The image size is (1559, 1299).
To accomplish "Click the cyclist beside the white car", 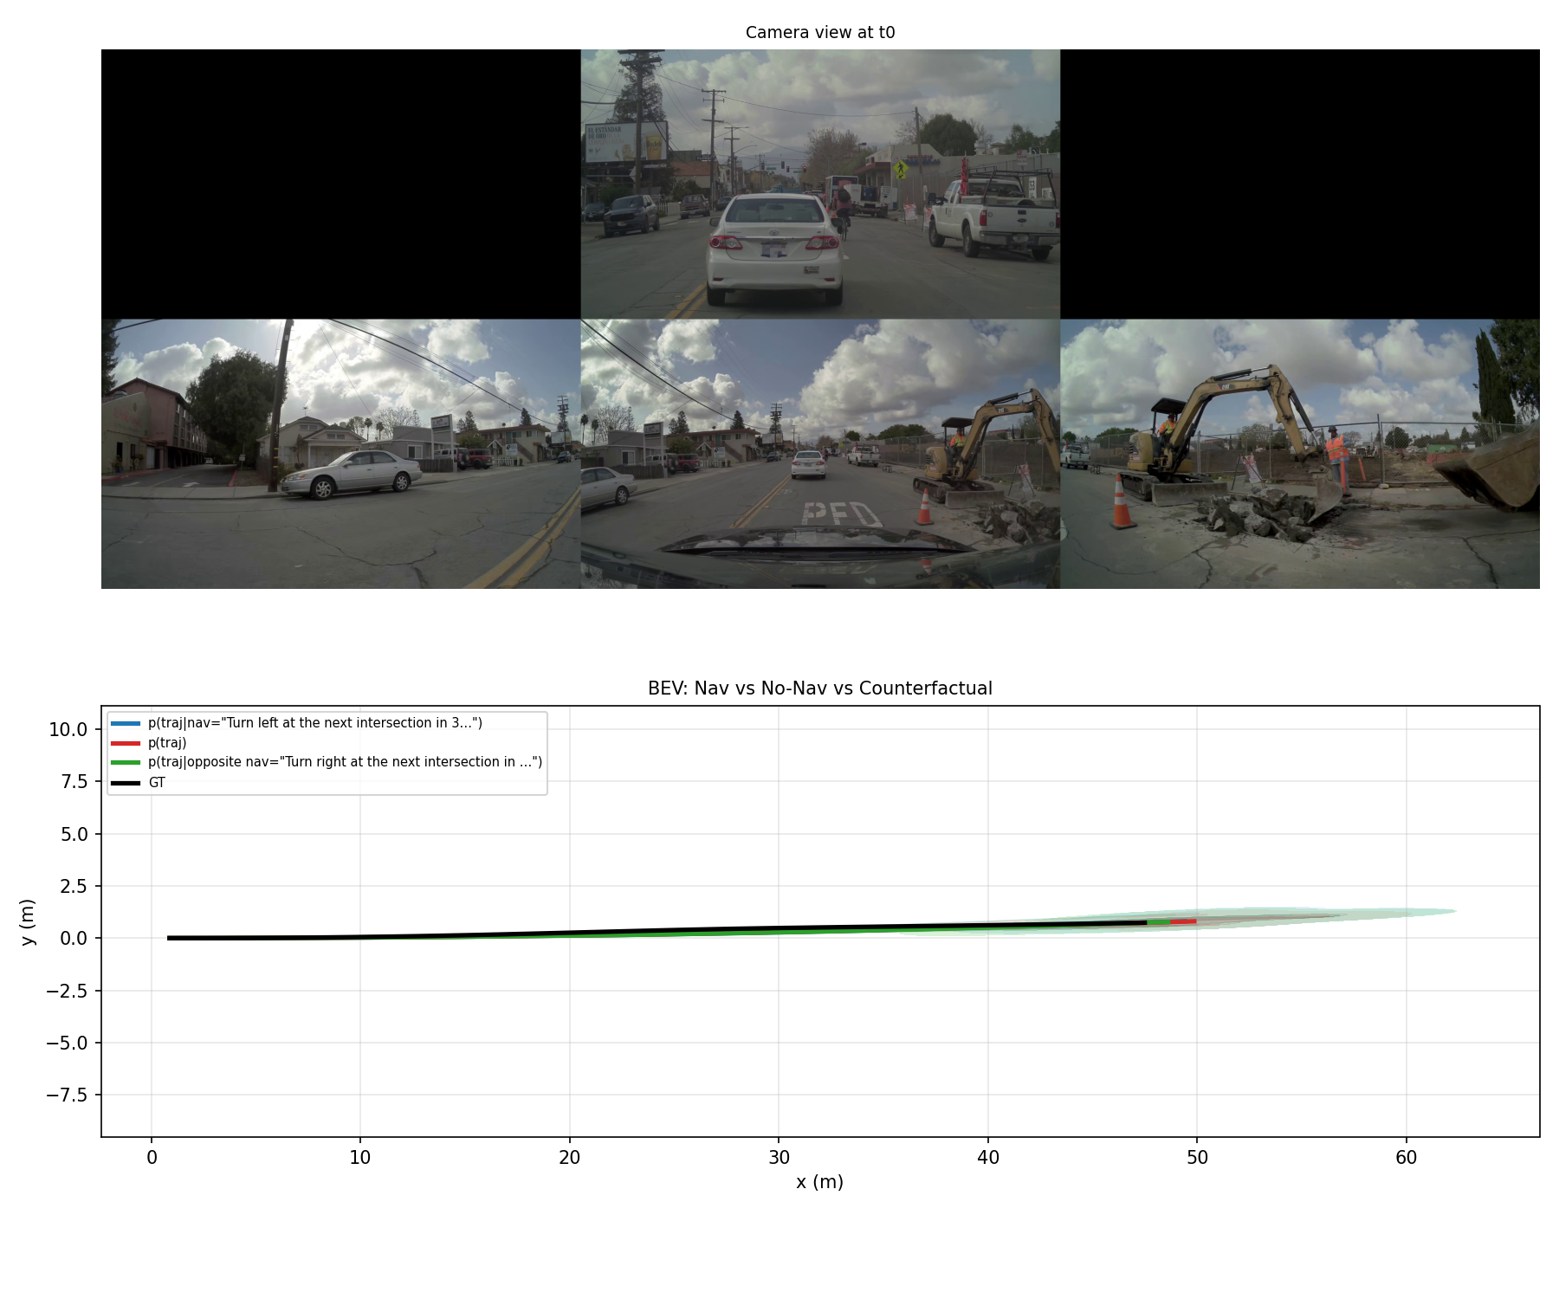I will coord(843,204).
